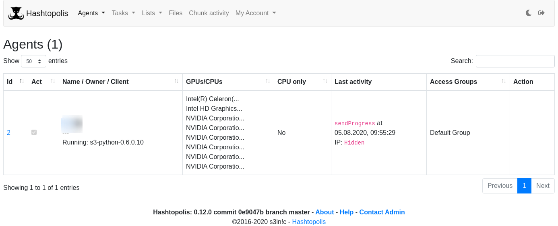Sort by CPU only column arrows
558x226 pixels.
click(325, 81)
